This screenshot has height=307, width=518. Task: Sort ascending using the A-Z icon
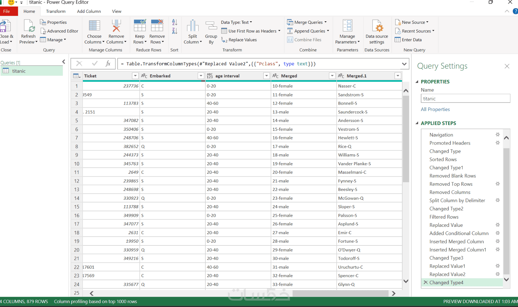click(x=175, y=22)
